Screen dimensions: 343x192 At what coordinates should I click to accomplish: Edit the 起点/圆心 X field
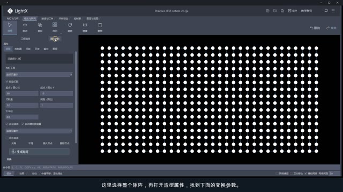tap(22, 93)
